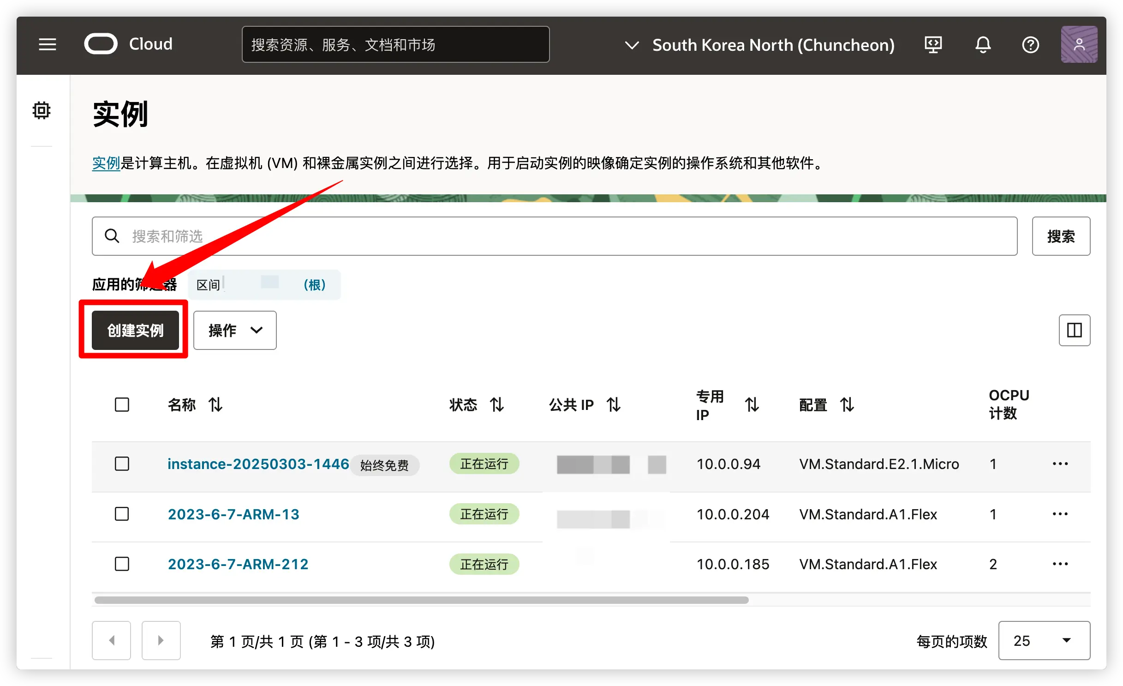Tick the checkbox for 2023-6-7-ARM-212
Screen dimensions: 1123x686
coord(122,564)
